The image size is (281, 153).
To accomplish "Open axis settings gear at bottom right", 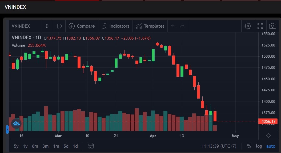I will click(268, 135).
